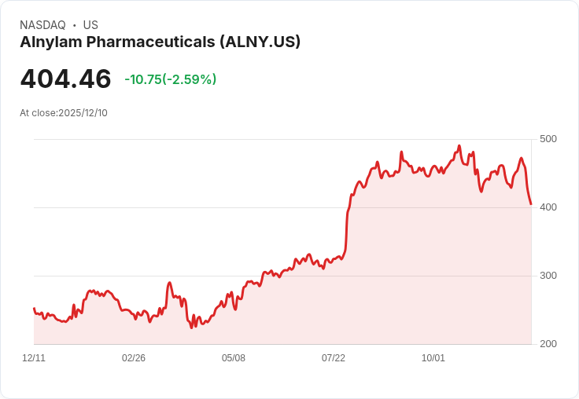The height and width of the screenshot is (399, 579).
Task: Click the 05/08 date axis label
Action: 234,358
